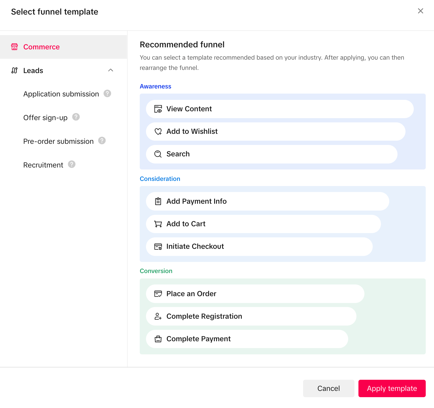
Task: Click the Leads icon in sidebar
Action: tap(15, 70)
